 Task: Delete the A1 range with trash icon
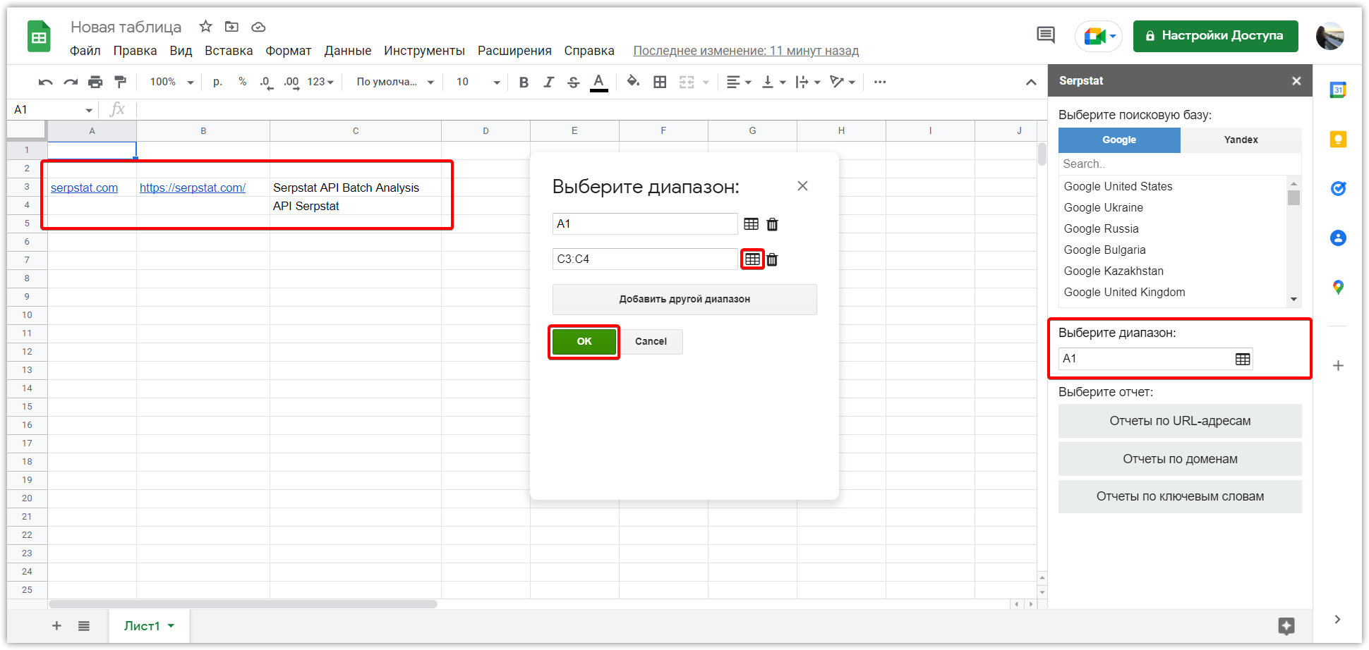tap(773, 224)
